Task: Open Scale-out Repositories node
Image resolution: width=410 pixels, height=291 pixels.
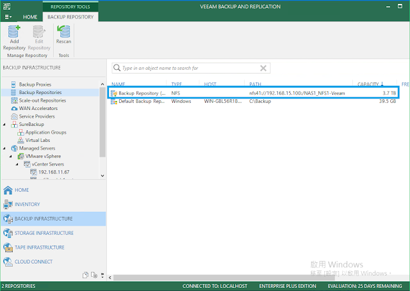Action: (x=42, y=100)
